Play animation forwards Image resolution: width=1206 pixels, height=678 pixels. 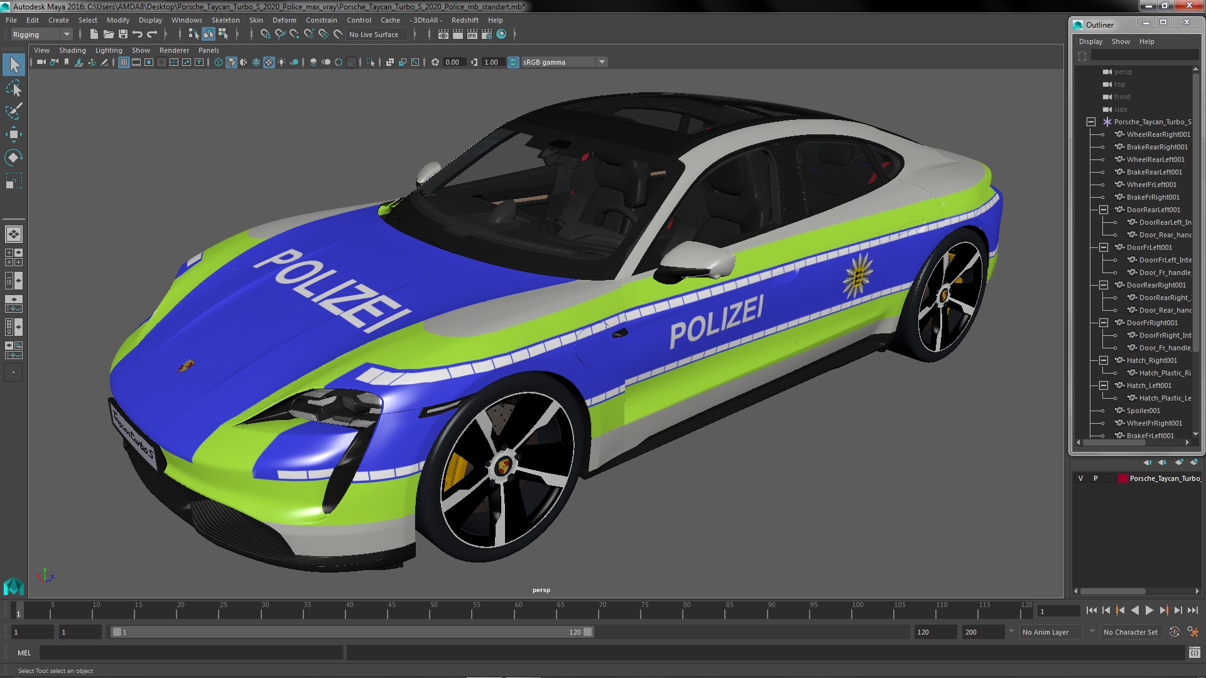point(1149,610)
